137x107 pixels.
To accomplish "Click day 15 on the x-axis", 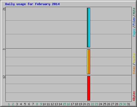I will (64, 104).
